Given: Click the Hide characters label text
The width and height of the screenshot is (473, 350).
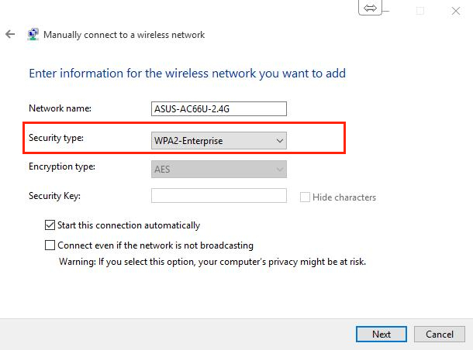Looking at the screenshot, I should pos(344,197).
